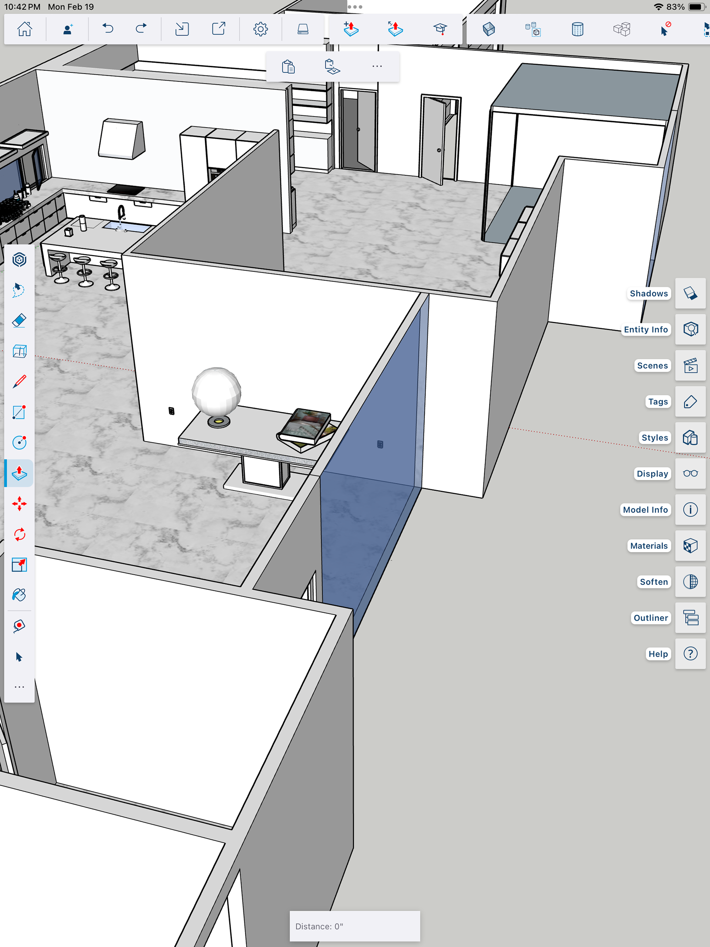This screenshot has height=947, width=710.
Task: Tap the Undo arrow button
Action: pyautogui.click(x=108, y=29)
